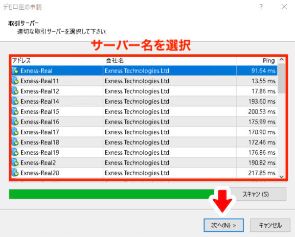
Task: Click server icon beside Exness-Real
Action: [x=15, y=70]
